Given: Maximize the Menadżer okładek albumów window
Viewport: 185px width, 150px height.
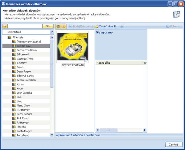Looking at the screenshot, I should pyautogui.click(x=175, y=4).
